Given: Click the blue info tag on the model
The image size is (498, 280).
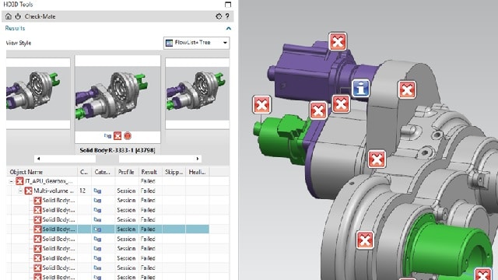Looking at the screenshot, I should tap(361, 88).
